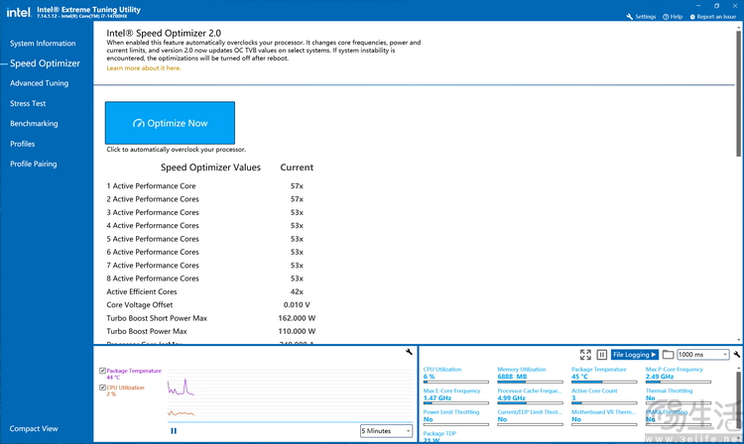Open monitor panel wrench settings
The width and height of the screenshot is (744, 444).
point(737,355)
